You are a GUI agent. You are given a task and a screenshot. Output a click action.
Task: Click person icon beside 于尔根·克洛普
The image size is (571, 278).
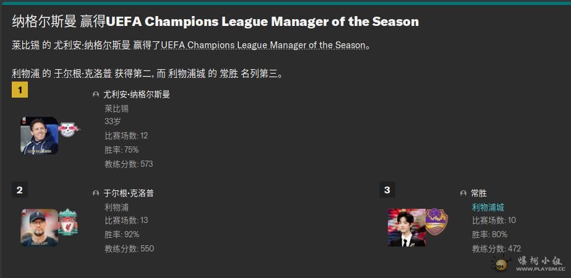pyautogui.click(x=96, y=193)
